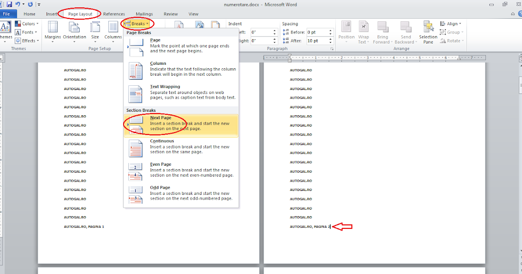This screenshot has width=522, height=274.
Task: Choose Column break from the Breaks menu
Action: click(181, 70)
